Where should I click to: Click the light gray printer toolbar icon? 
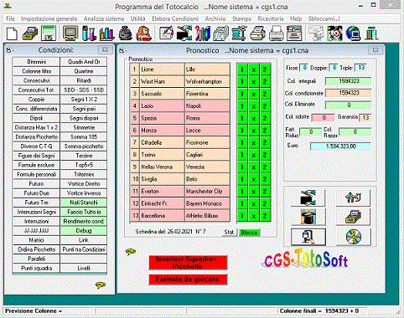pyautogui.click(x=276, y=33)
